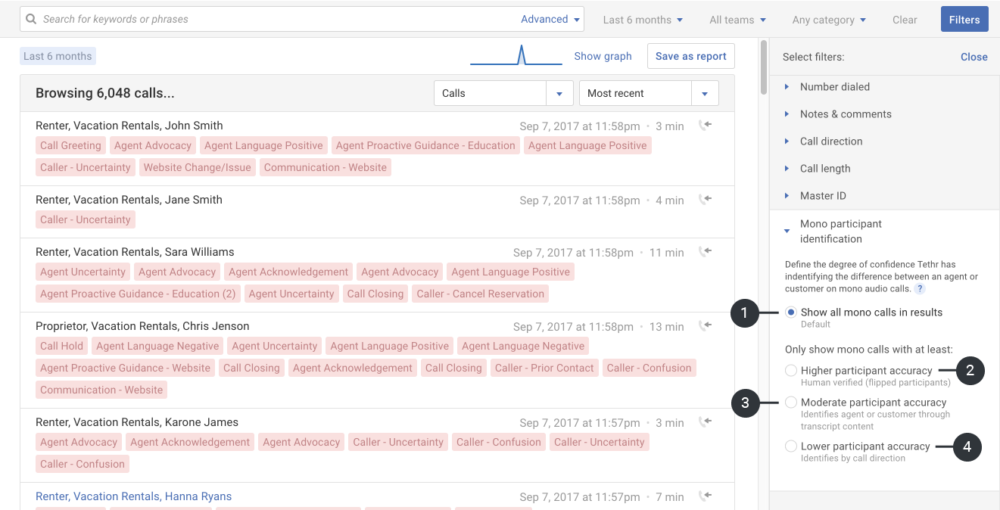
Task: Click the keyword search input field
Action: tap(273, 19)
